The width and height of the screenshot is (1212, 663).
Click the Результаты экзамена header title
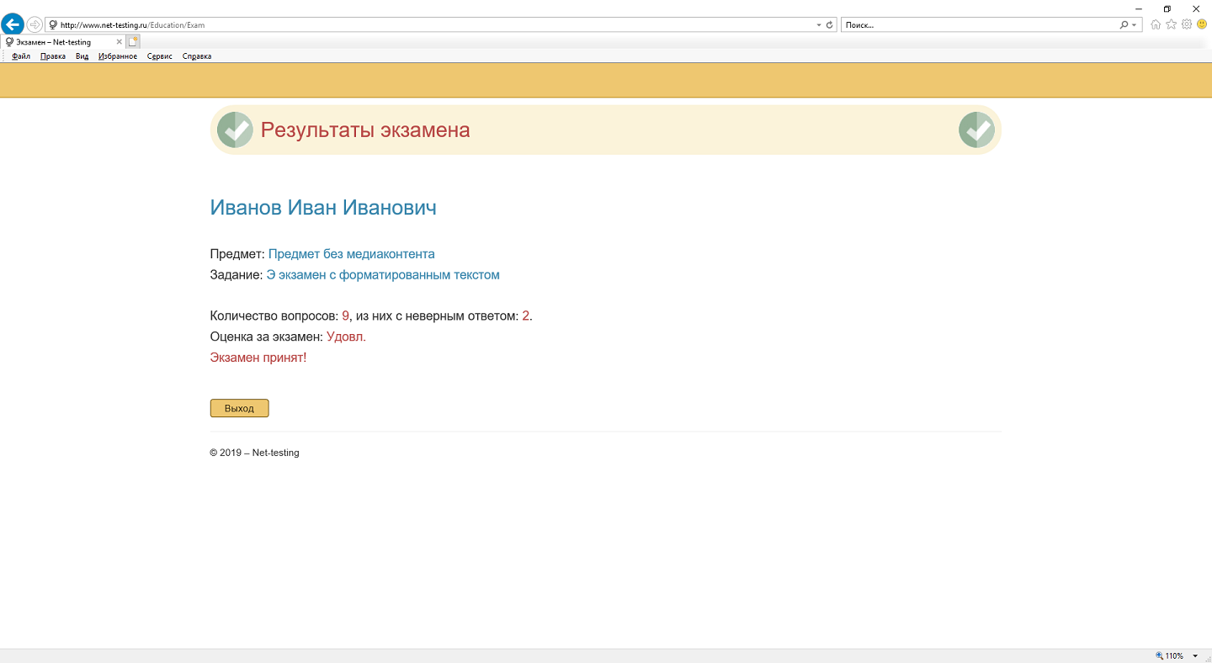[365, 130]
